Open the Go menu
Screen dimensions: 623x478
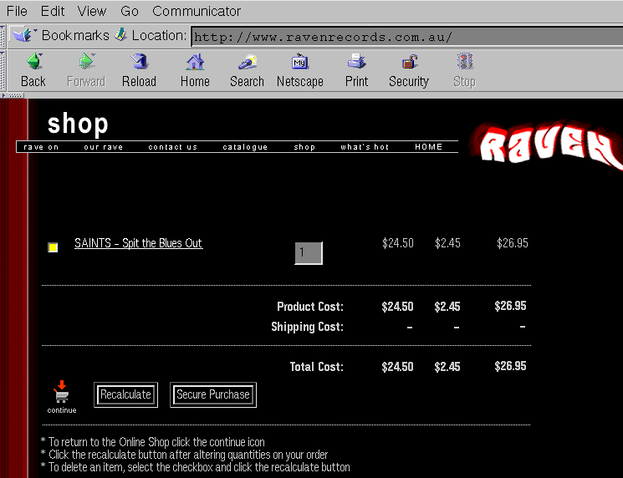(130, 11)
